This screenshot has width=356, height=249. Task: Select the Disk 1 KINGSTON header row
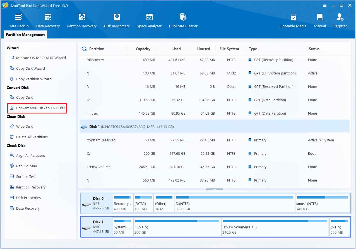coord(214,127)
